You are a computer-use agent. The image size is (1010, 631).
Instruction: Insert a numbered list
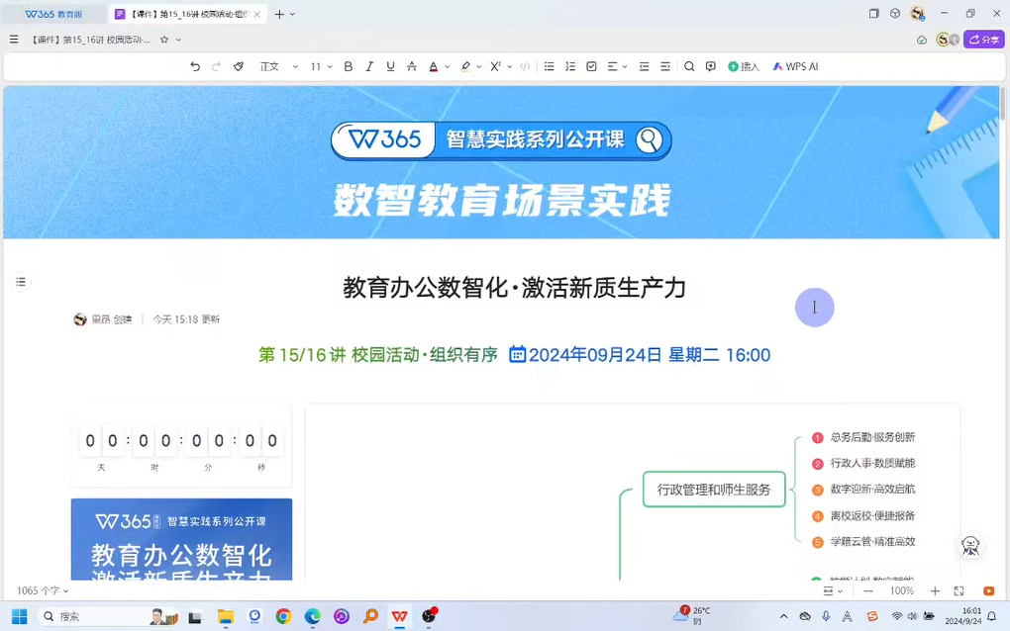pos(570,66)
